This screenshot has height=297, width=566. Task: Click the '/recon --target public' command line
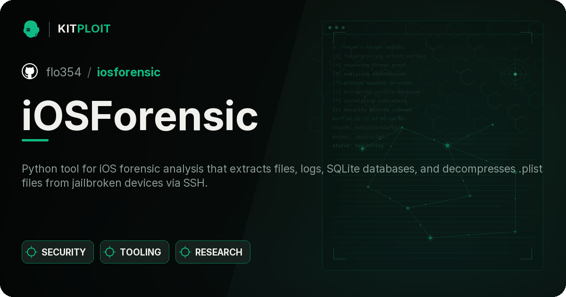tap(368, 47)
